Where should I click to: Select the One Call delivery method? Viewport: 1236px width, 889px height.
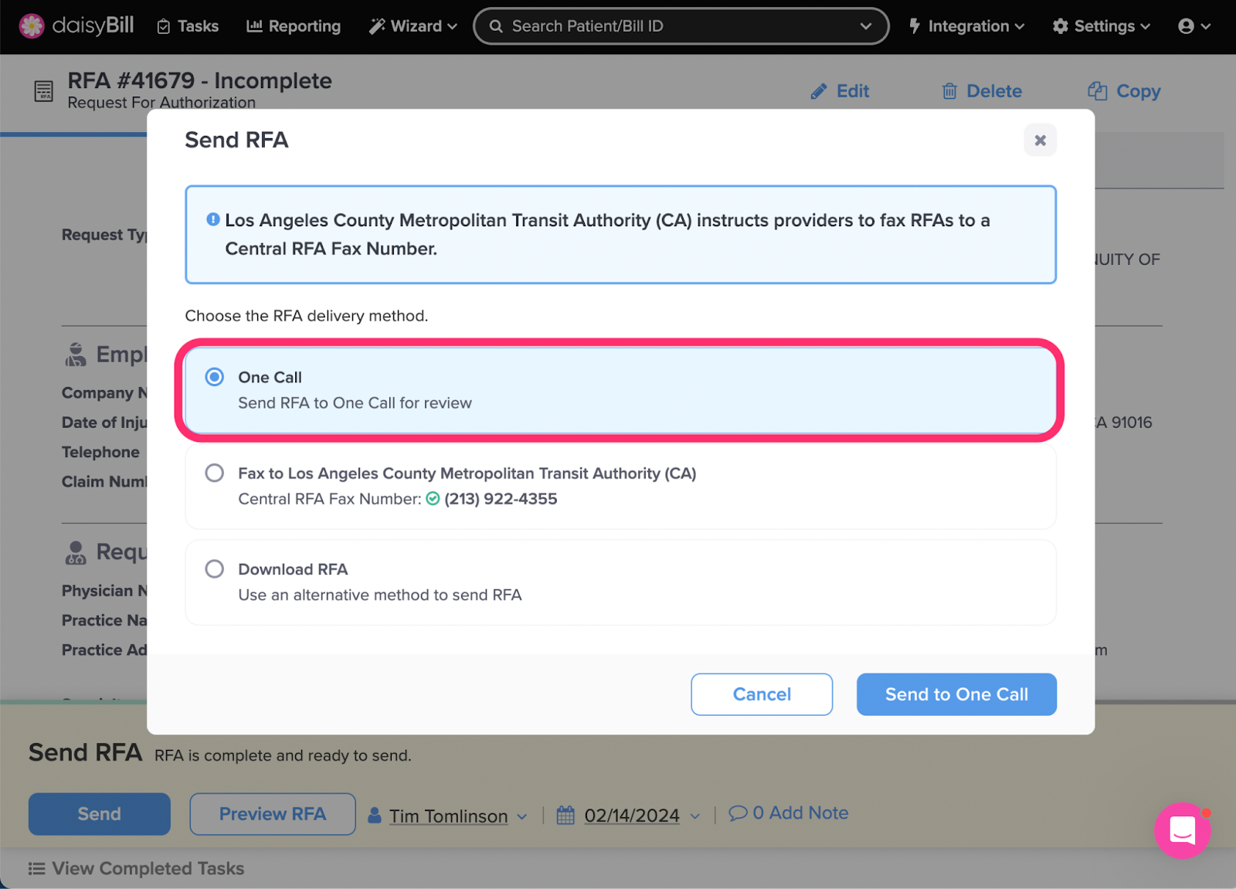point(620,390)
